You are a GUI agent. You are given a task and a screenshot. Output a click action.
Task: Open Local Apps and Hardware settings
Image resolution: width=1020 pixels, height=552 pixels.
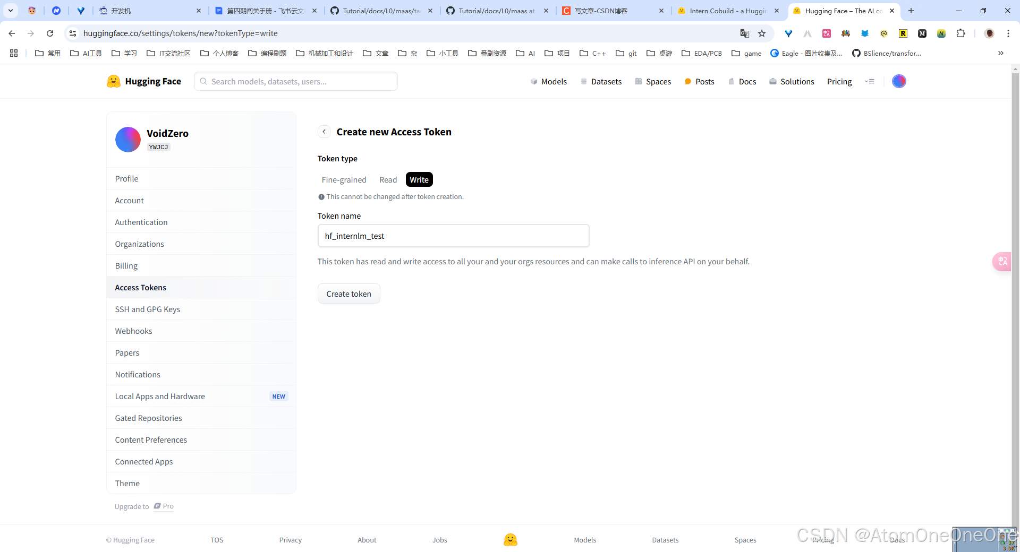[201, 396]
